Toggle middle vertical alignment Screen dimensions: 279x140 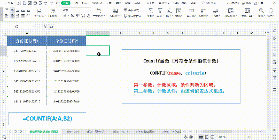(x=12, y=10)
